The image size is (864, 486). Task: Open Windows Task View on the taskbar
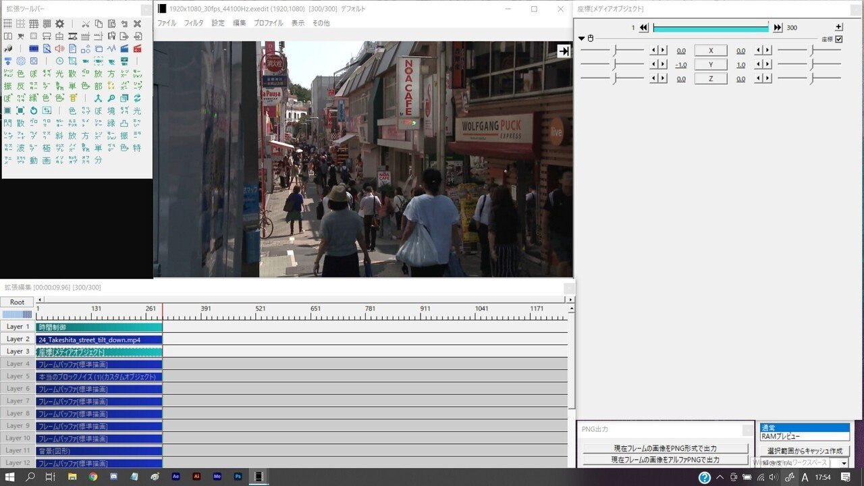point(50,477)
